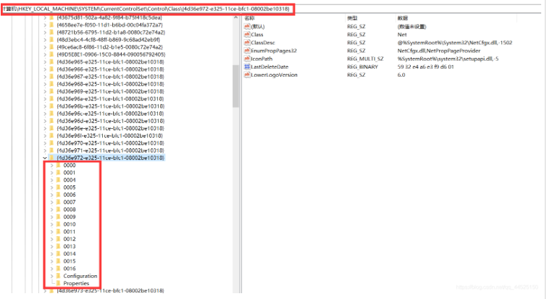The height and width of the screenshot is (299, 547).
Task: Click the 数据 column header
Action: 403,18
